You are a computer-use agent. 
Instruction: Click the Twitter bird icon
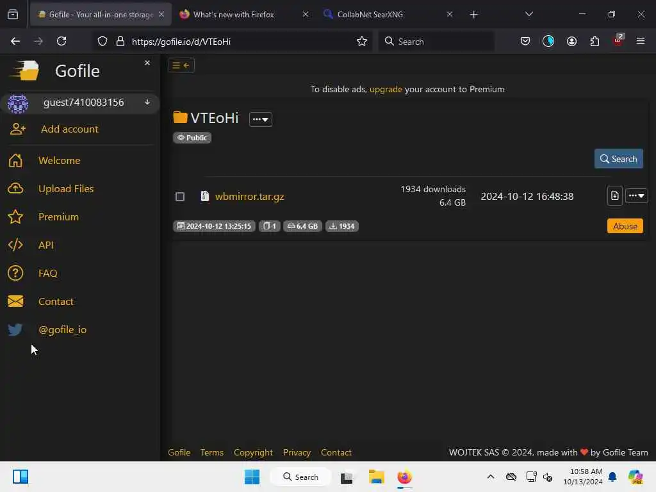15,330
